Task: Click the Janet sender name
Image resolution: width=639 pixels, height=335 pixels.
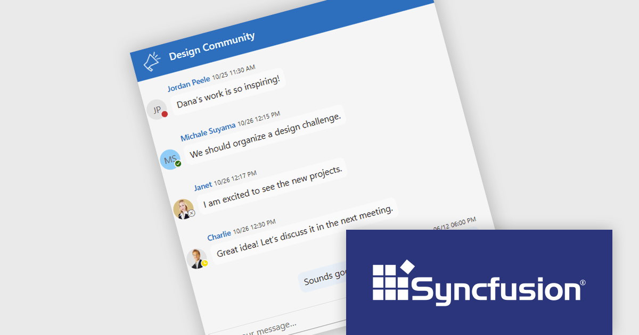Action: 203,186
